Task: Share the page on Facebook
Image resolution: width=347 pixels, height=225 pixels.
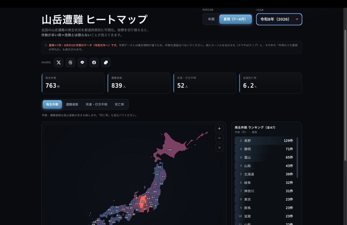Action: pos(94,62)
